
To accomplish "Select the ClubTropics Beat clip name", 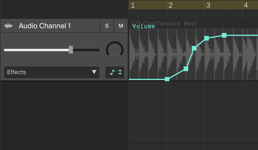I will (170, 24).
